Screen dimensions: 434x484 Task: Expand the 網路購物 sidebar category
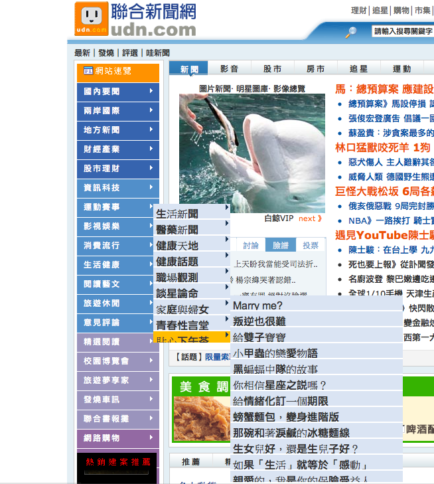117,438
